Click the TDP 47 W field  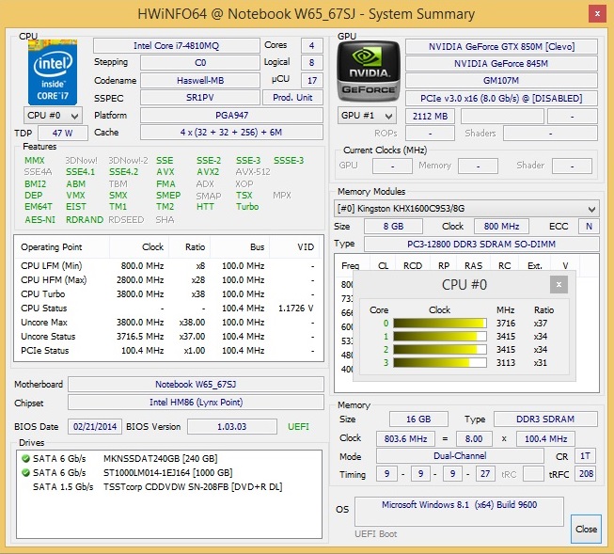click(x=63, y=134)
